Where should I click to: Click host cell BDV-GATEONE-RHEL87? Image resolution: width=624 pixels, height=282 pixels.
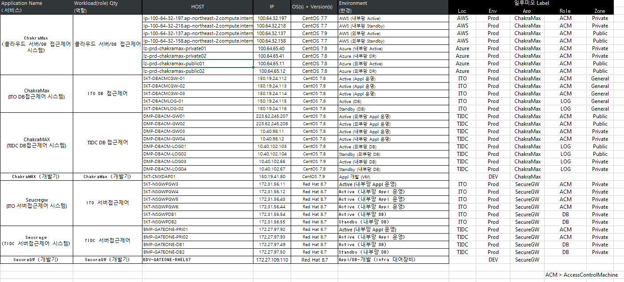pyautogui.click(x=197, y=260)
